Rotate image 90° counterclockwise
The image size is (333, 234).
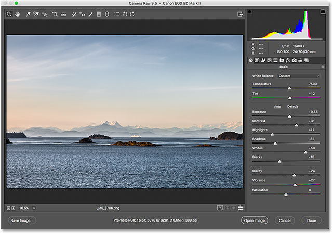125,14
